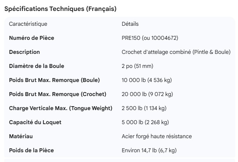Click Charge Verticale Max. (Tongue Weight) label
Image resolution: width=238 pixels, height=162 pixels.
click(x=61, y=108)
